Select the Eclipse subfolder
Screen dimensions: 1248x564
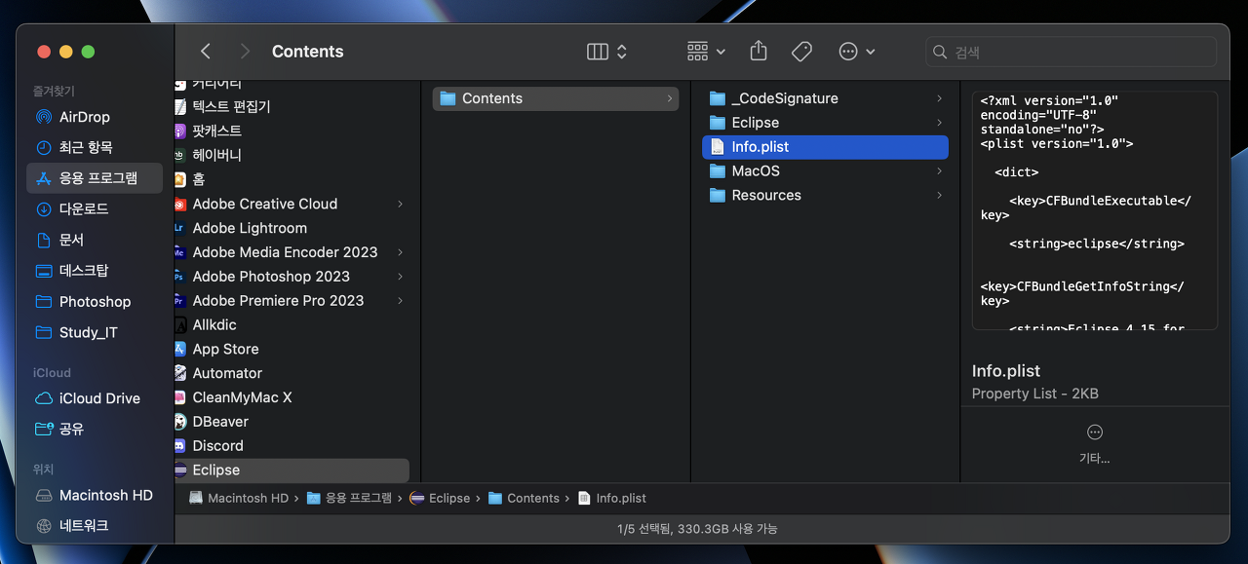pos(825,123)
